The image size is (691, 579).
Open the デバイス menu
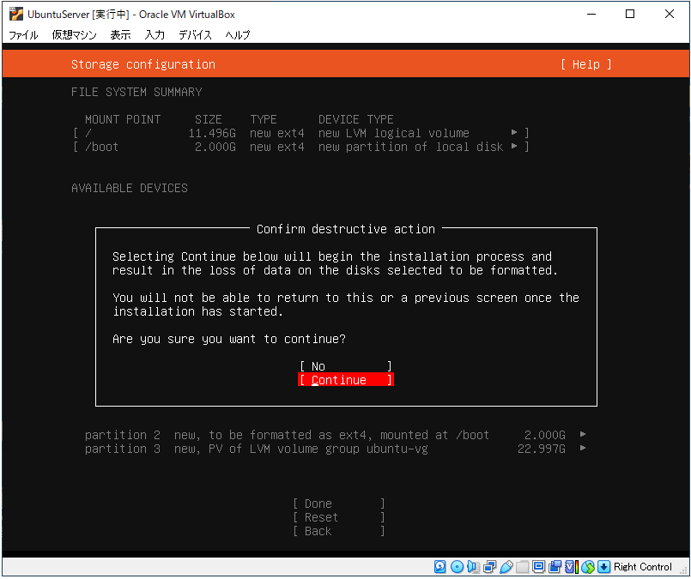(x=196, y=35)
